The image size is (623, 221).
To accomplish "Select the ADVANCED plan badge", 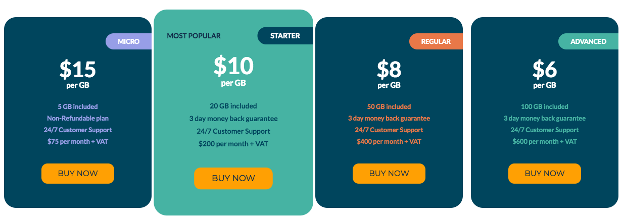I will click(x=588, y=41).
